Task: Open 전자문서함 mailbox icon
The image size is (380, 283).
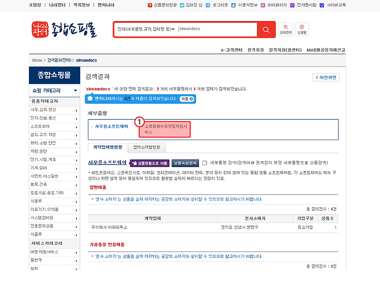Action: [x=292, y=5]
